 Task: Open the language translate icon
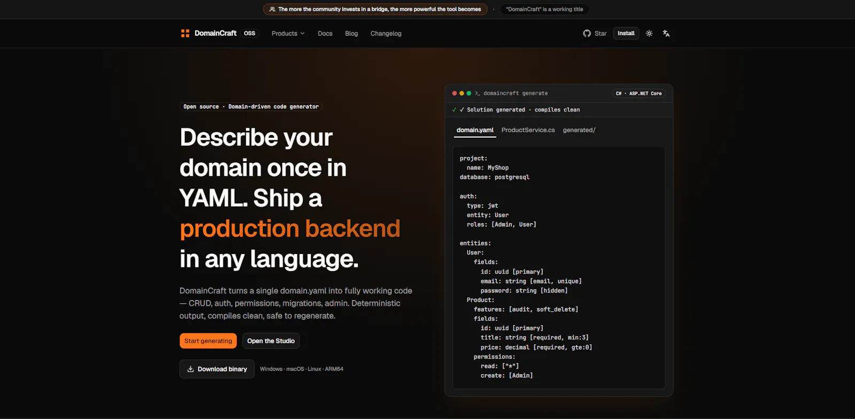click(666, 33)
